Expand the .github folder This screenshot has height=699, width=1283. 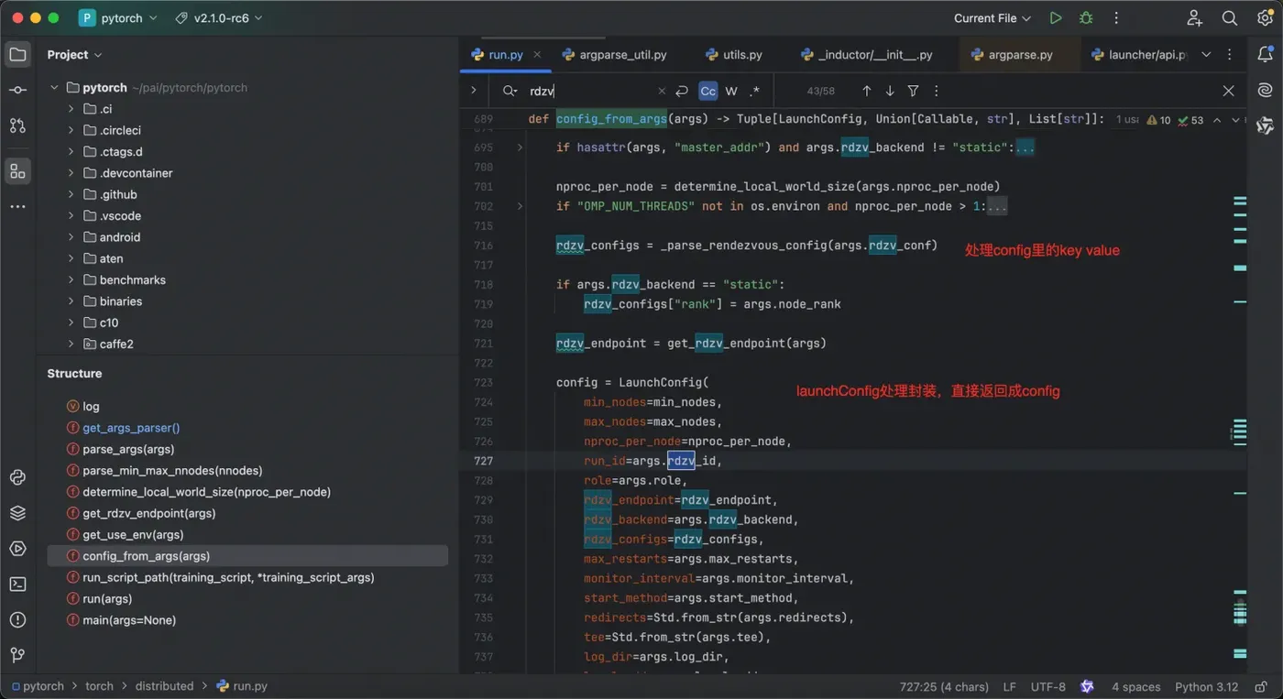(x=71, y=194)
